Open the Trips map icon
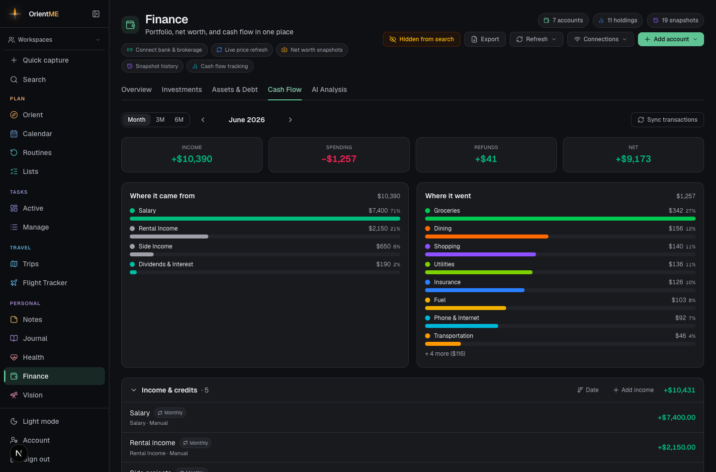 click(14, 264)
